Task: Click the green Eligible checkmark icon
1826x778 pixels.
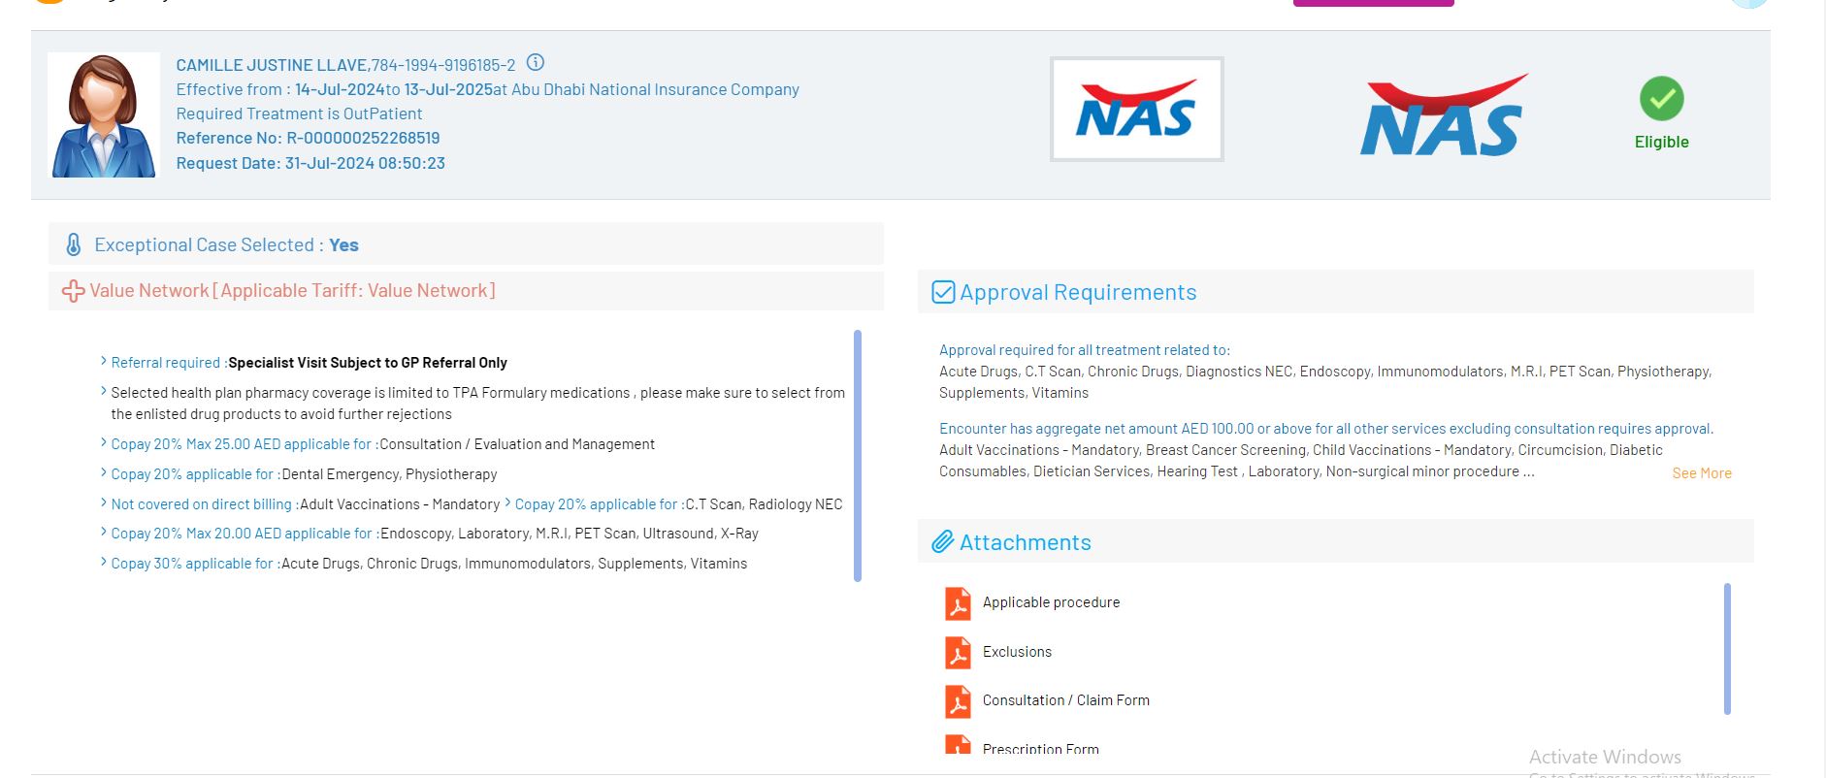Action: [x=1661, y=98]
